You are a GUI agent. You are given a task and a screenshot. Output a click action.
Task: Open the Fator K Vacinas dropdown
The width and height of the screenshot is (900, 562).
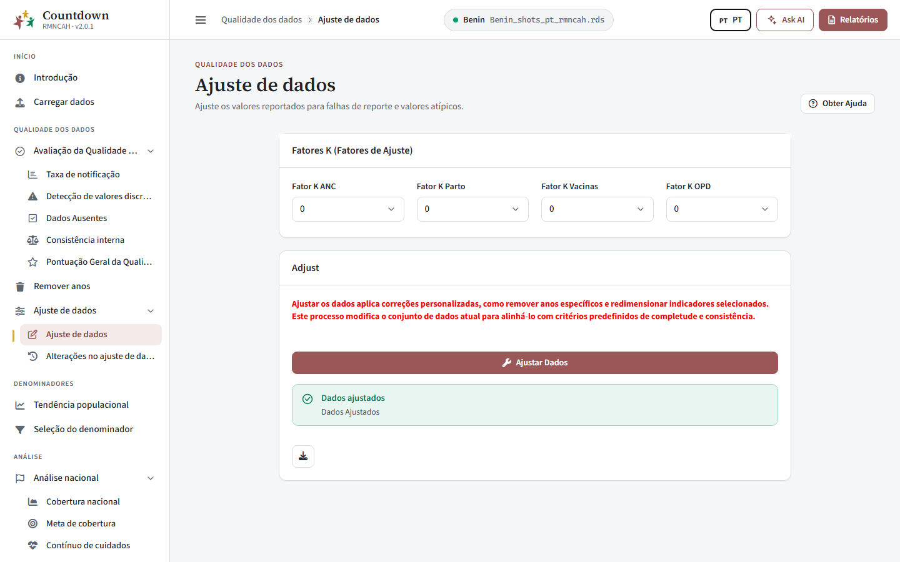(x=597, y=209)
